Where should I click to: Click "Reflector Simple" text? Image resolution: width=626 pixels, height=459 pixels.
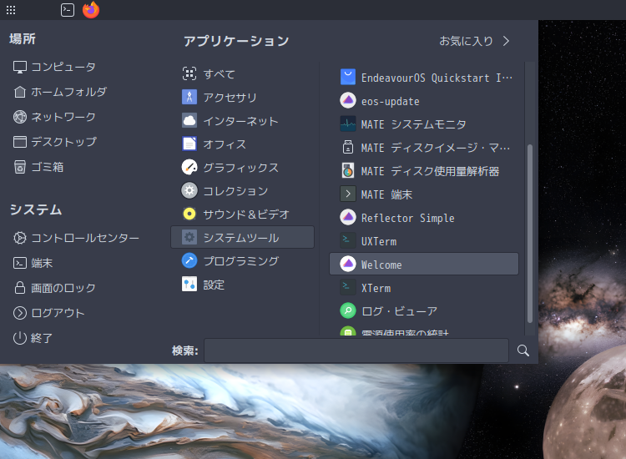407,218
